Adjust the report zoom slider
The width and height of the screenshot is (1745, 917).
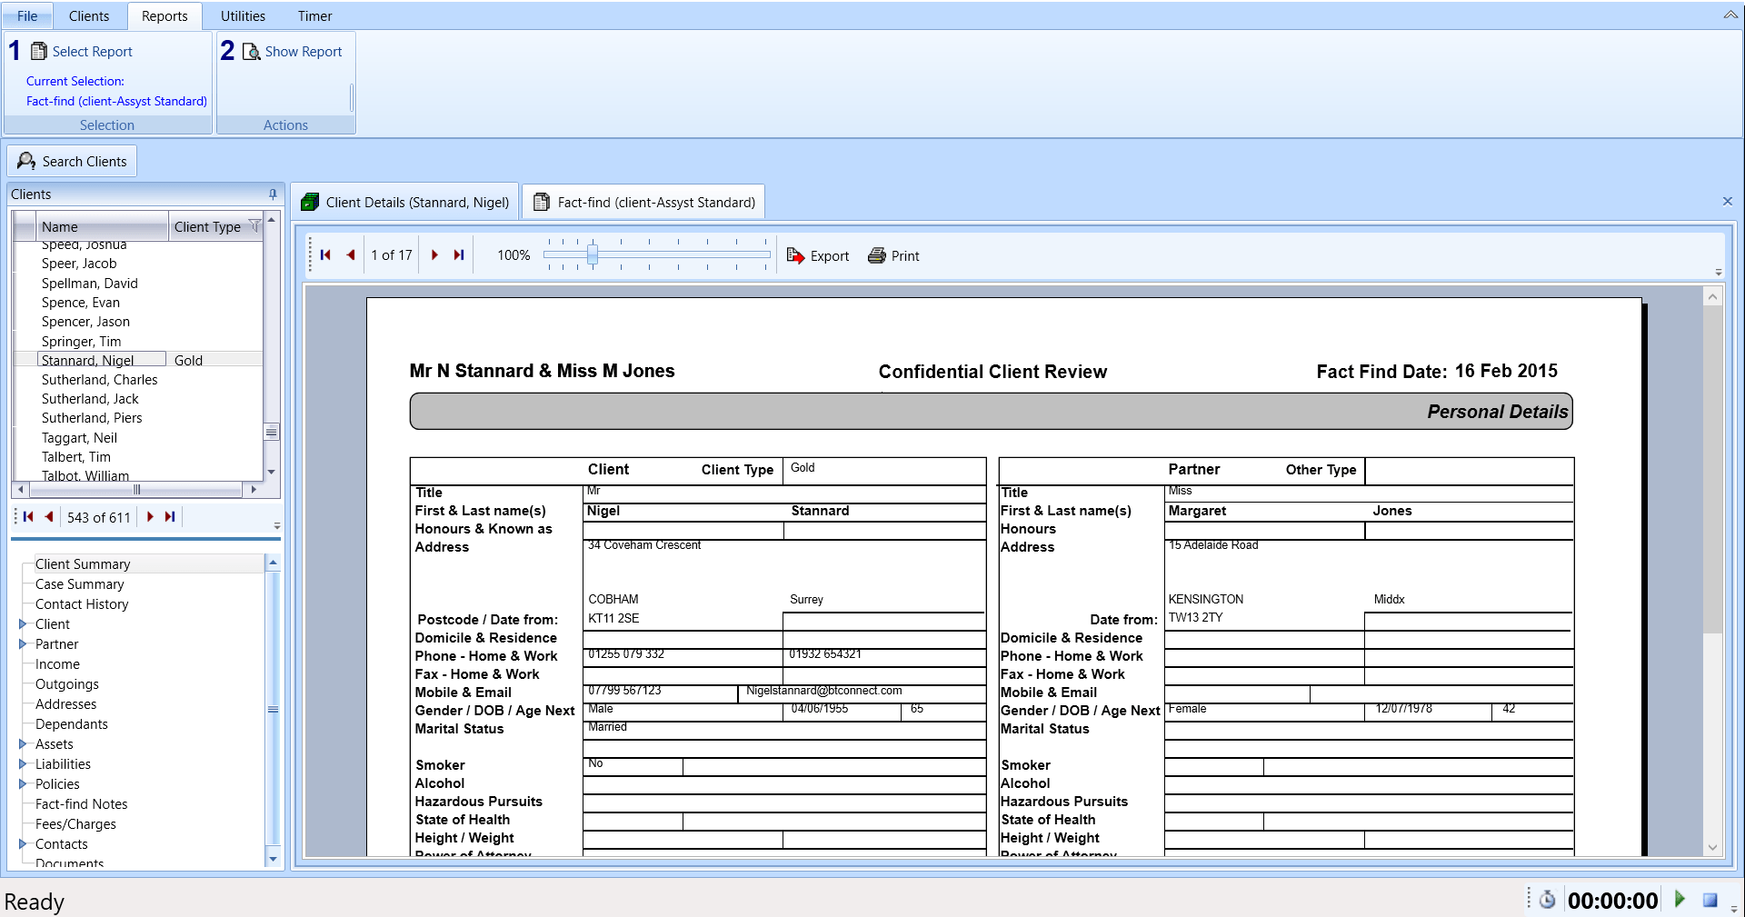pyautogui.click(x=593, y=255)
